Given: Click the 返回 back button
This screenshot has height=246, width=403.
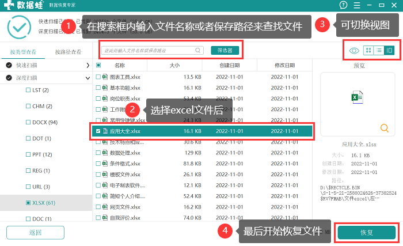Looking at the screenshot, I should 35,232.
